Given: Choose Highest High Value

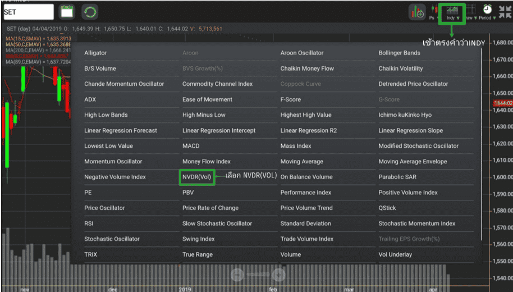Looking at the screenshot, I should [x=306, y=115].
